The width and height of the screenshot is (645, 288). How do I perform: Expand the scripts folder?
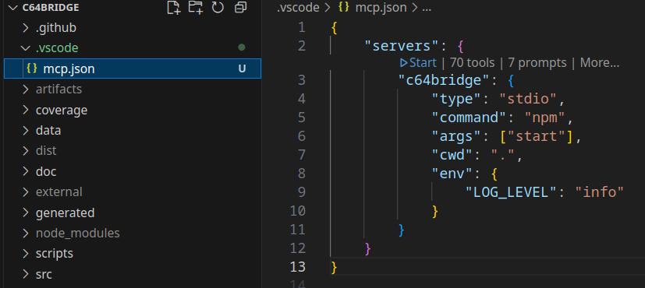(26, 253)
